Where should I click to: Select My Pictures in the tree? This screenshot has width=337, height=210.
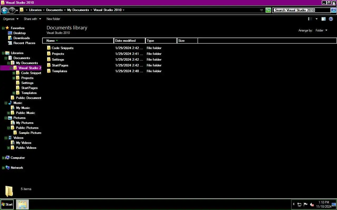point(25,123)
